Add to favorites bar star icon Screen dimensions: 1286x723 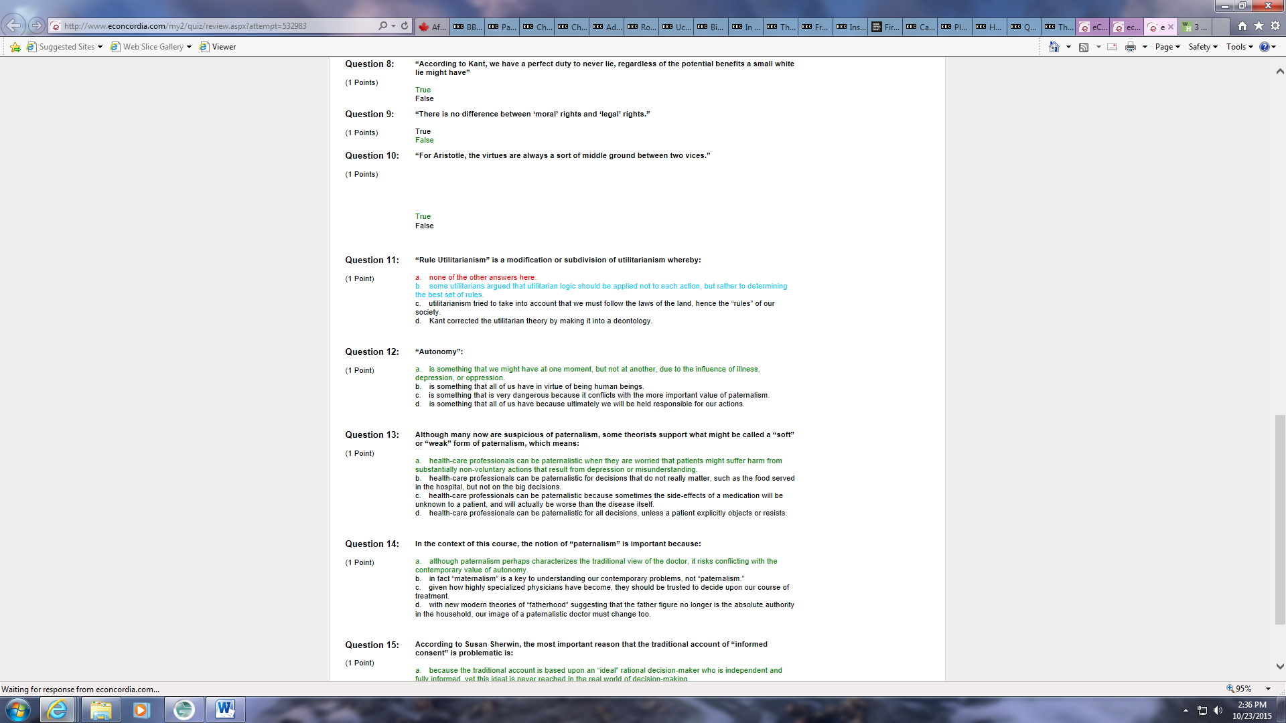(x=15, y=47)
